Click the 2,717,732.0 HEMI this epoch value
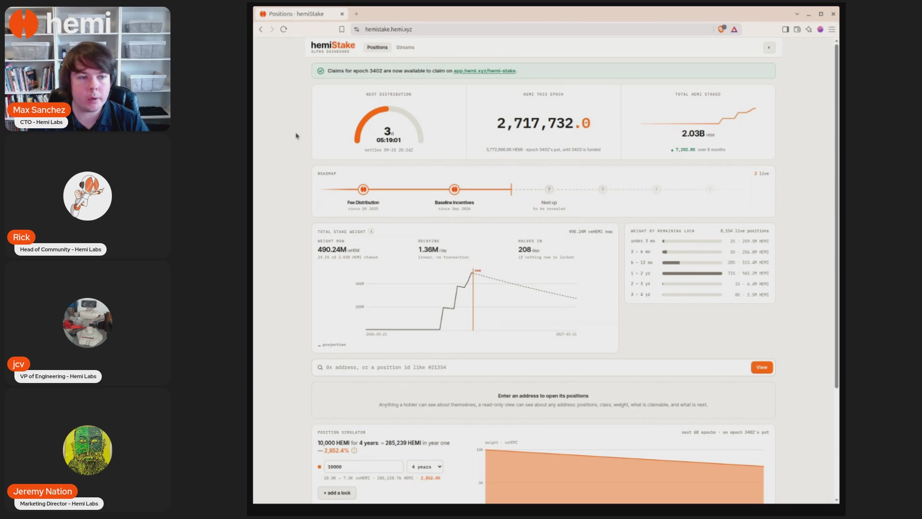 click(x=544, y=124)
